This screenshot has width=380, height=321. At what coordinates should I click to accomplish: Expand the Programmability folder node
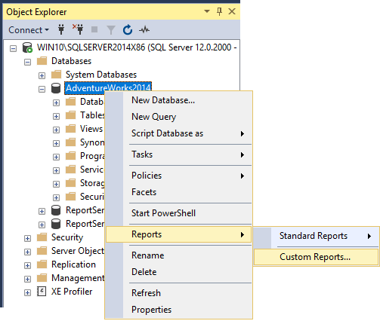(x=56, y=157)
